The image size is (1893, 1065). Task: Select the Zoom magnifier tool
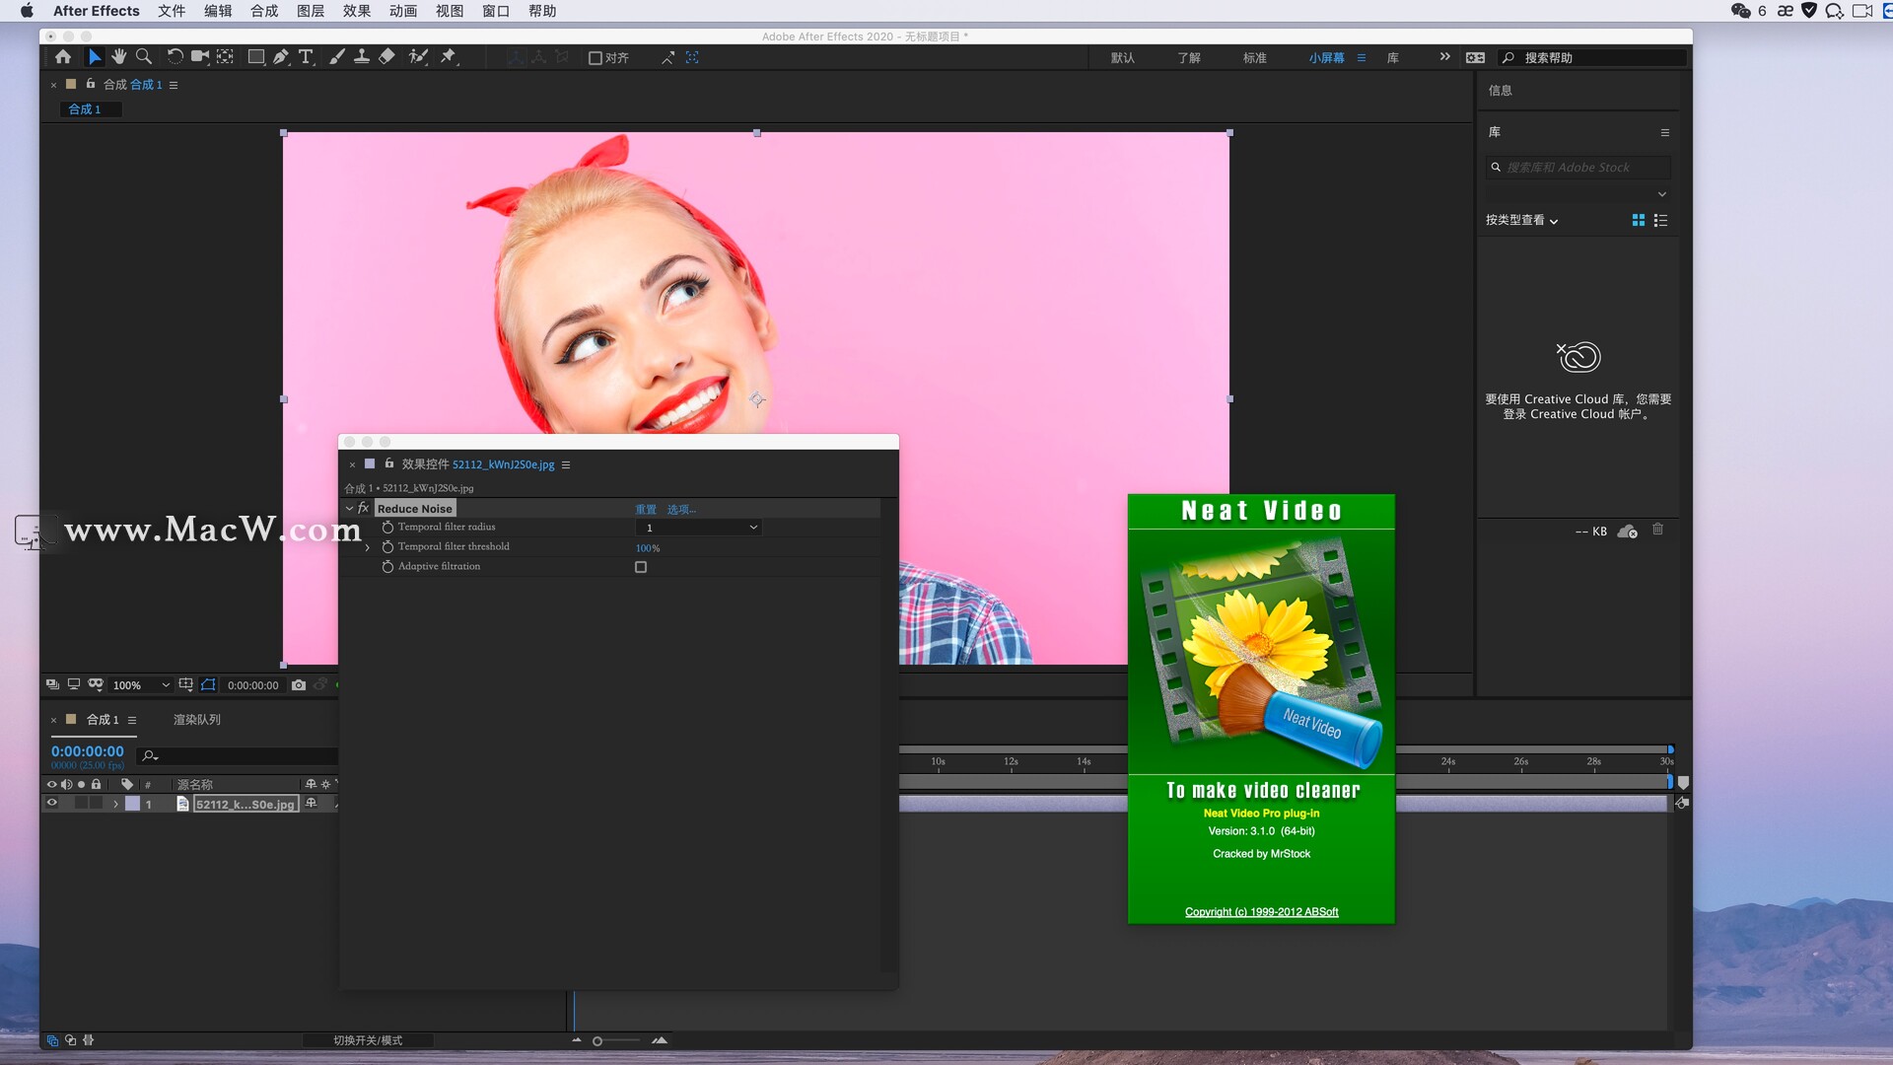pos(144,57)
